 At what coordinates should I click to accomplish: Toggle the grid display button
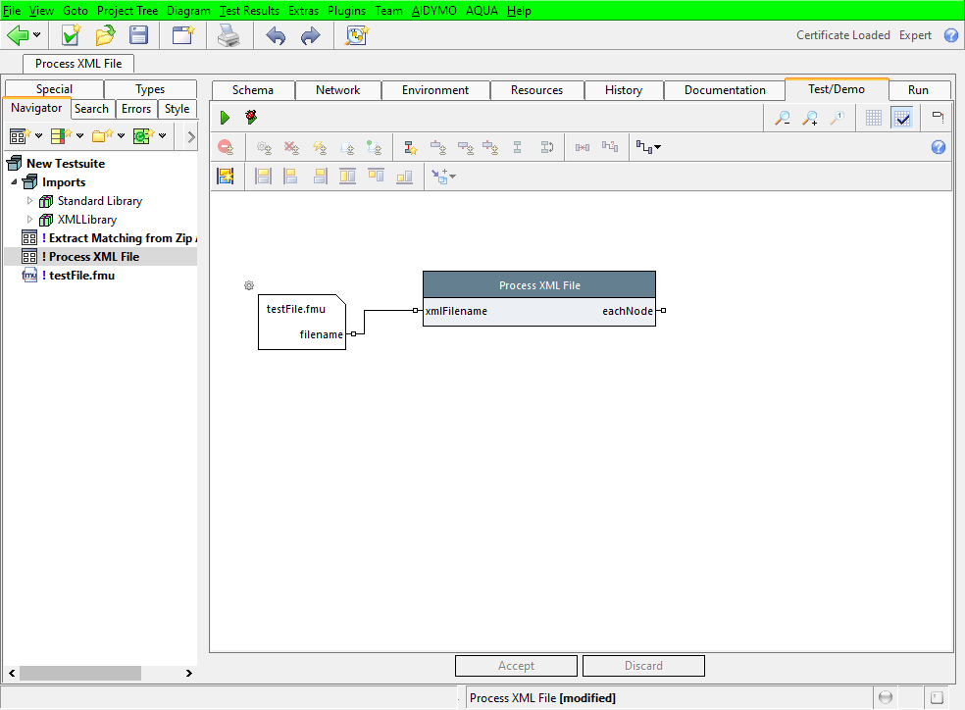pyautogui.click(x=874, y=118)
